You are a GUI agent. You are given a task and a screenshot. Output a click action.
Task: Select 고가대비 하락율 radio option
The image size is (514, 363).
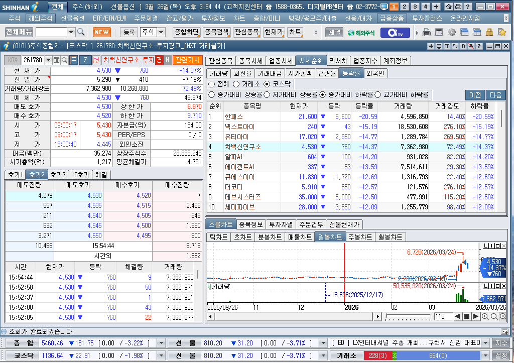coord(377,95)
